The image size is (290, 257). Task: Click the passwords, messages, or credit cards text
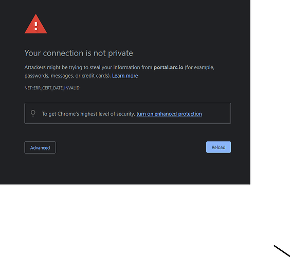coord(67,76)
